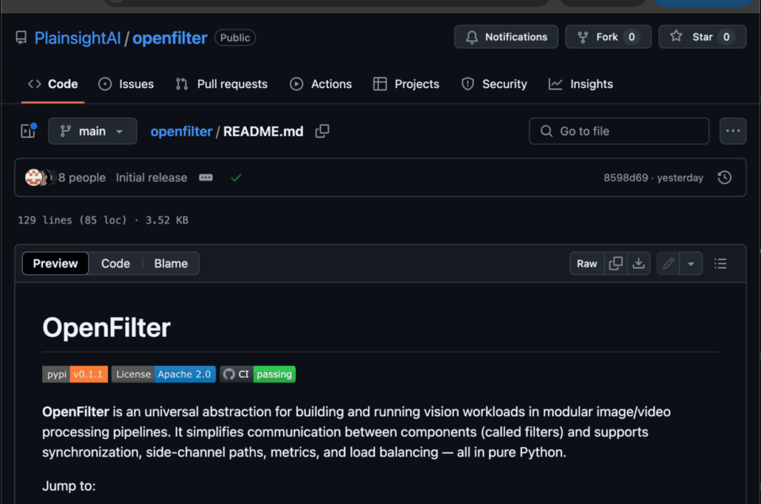
Task: Expand more edit options dropdown arrow
Action: coord(691,264)
